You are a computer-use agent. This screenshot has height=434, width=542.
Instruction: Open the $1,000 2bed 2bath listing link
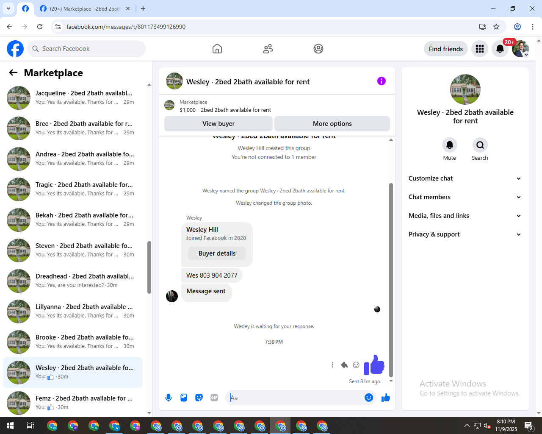coord(225,110)
